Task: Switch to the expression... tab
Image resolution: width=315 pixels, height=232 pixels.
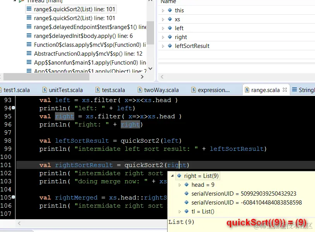Action: (x=211, y=90)
